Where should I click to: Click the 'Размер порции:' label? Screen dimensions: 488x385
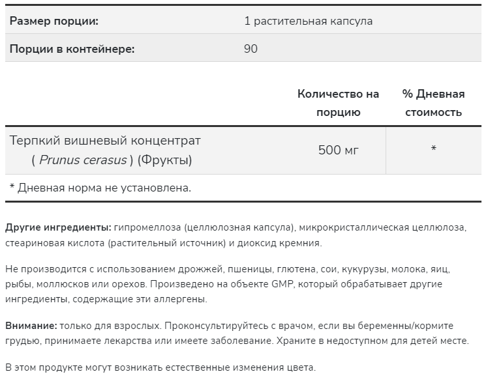(x=54, y=21)
